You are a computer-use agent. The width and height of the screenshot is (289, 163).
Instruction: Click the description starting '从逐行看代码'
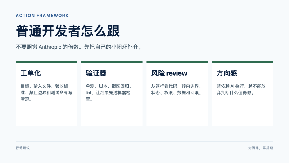tap(176, 89)
